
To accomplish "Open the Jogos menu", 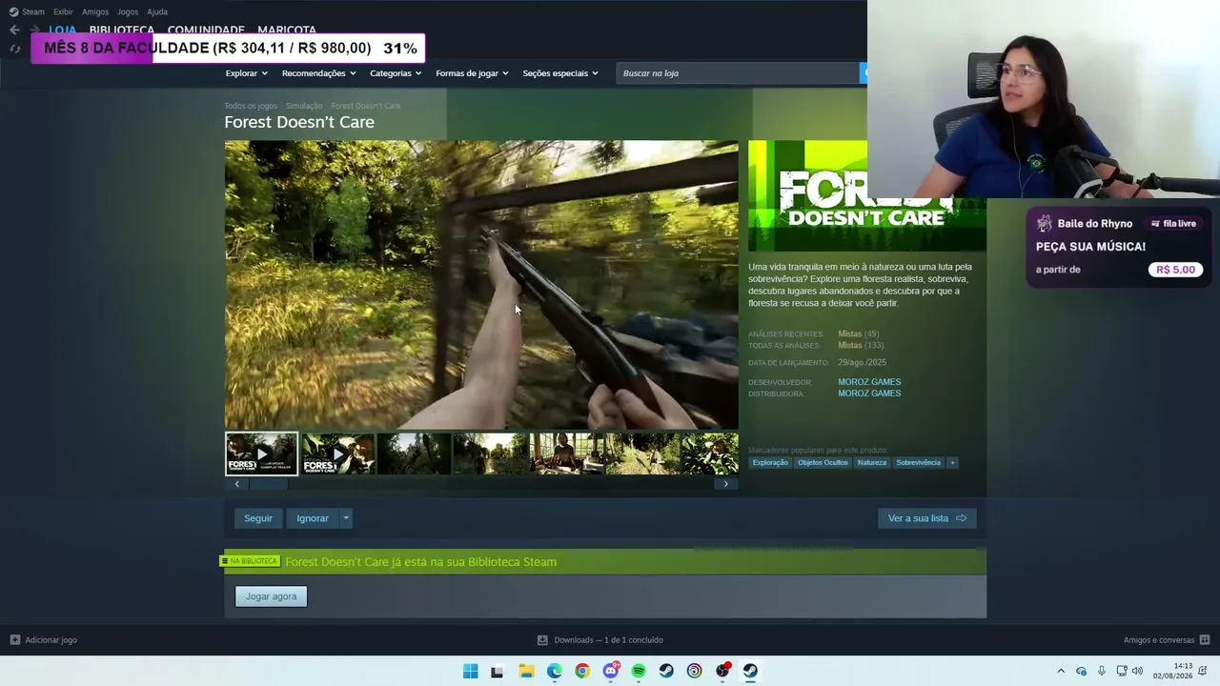I will click(128, 11).
